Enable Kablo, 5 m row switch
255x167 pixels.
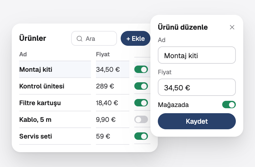pos(141,120)
